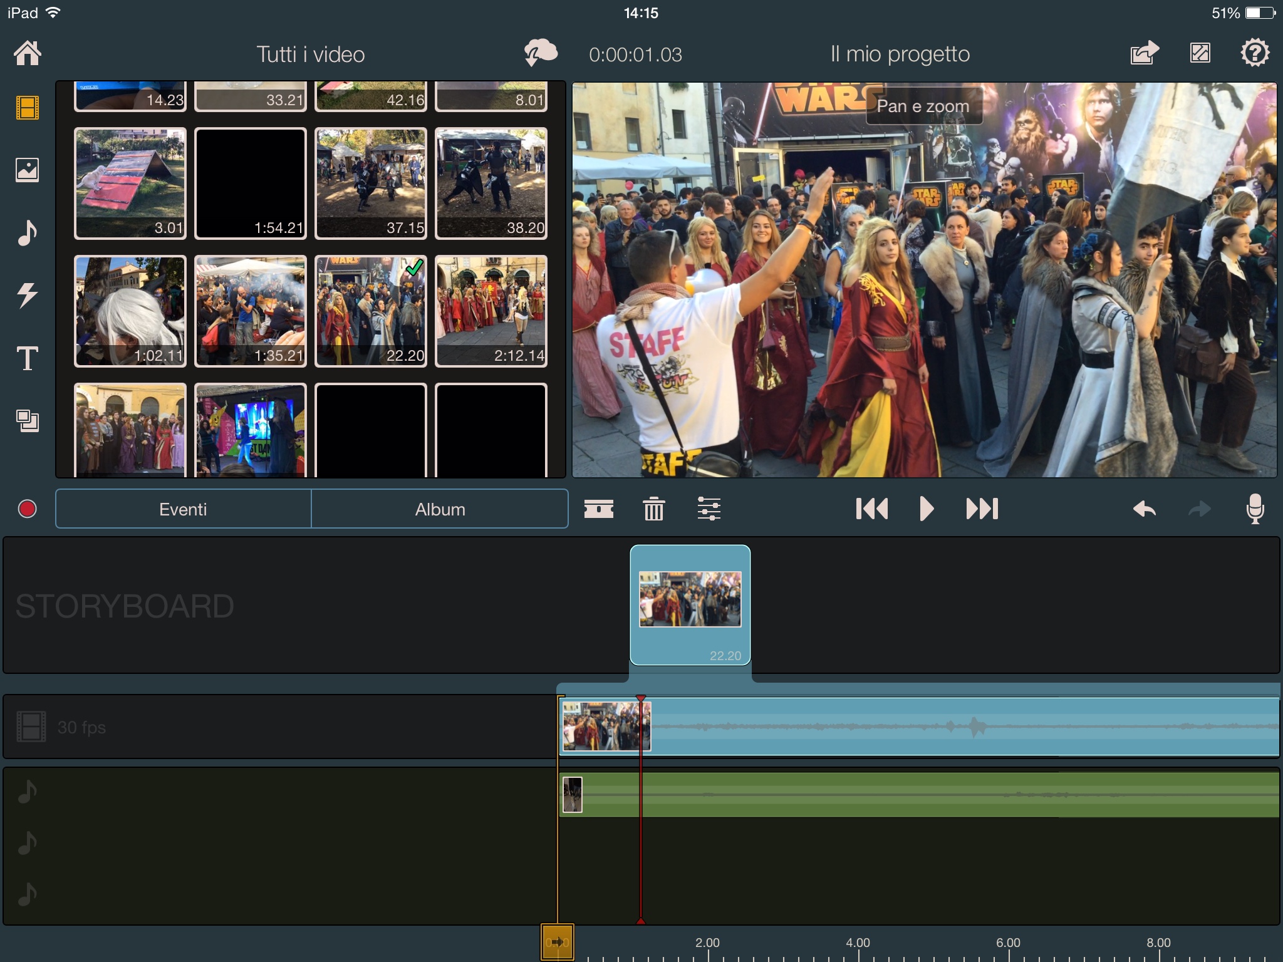Toggle voice-over microphone recording
Screen dimensions: 1283x962
[1255, 509]
